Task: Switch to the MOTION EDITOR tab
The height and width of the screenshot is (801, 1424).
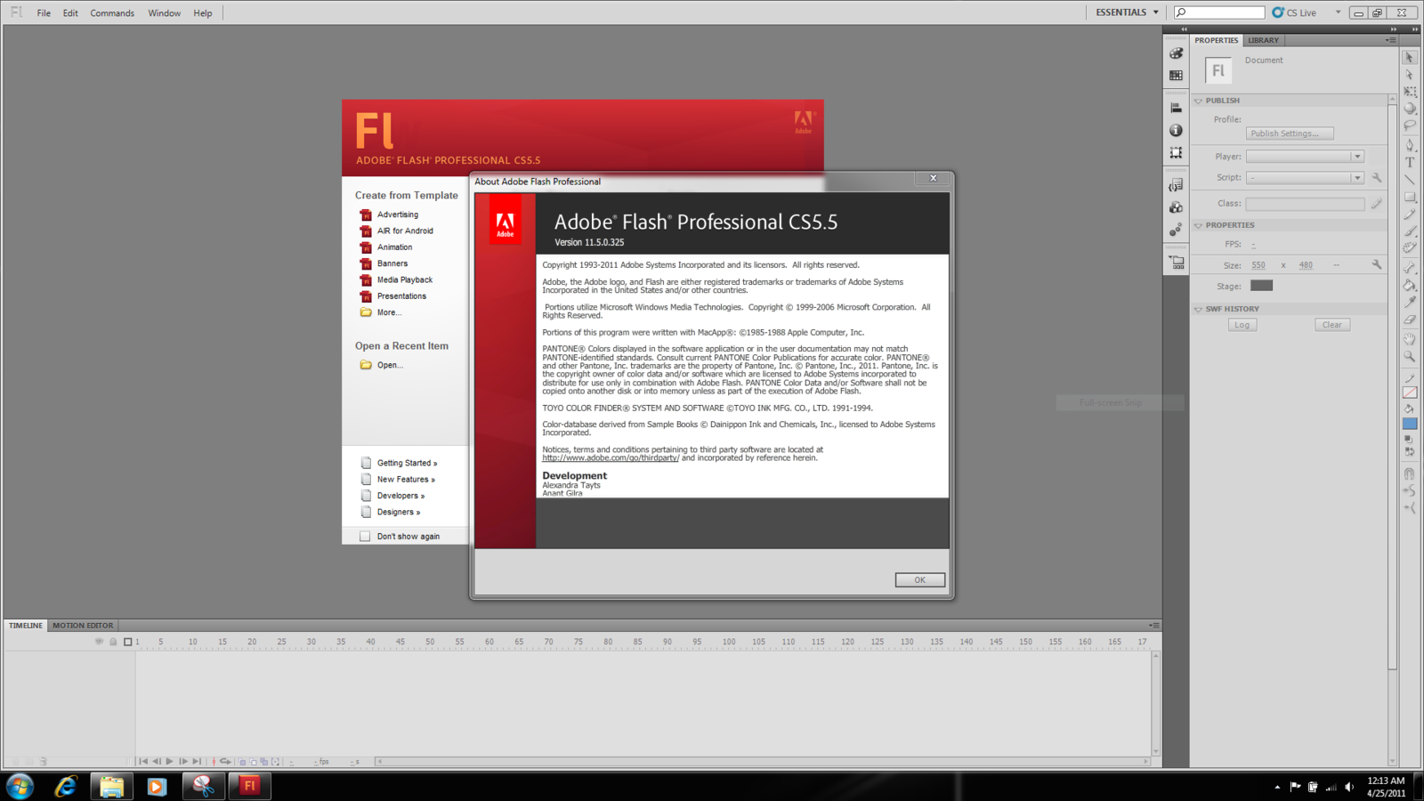Action: (83, 626)
